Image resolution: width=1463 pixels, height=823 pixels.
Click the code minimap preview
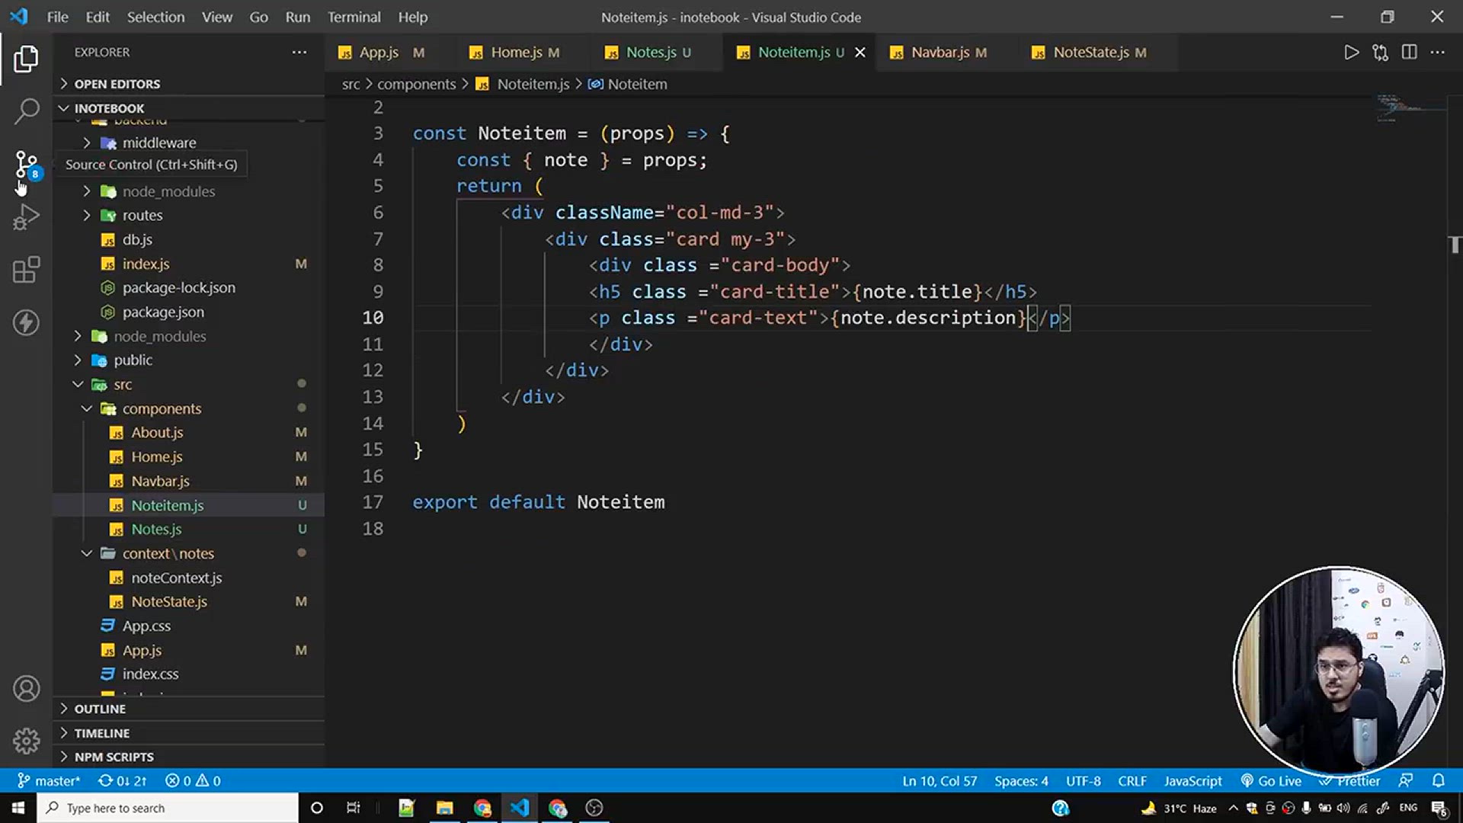[1410, 109]
